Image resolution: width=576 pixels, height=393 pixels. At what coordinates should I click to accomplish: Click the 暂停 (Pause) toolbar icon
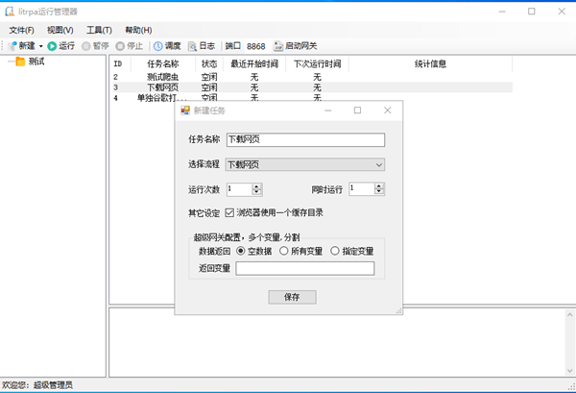(x=87, y=45)
